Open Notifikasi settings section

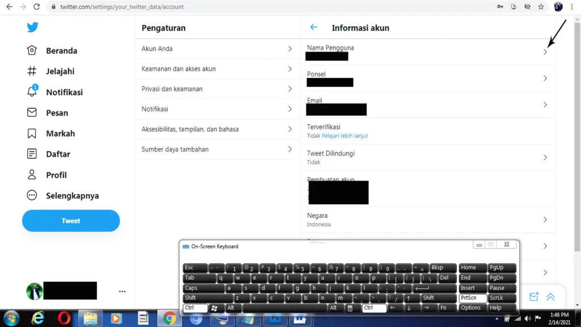[217, 108]
